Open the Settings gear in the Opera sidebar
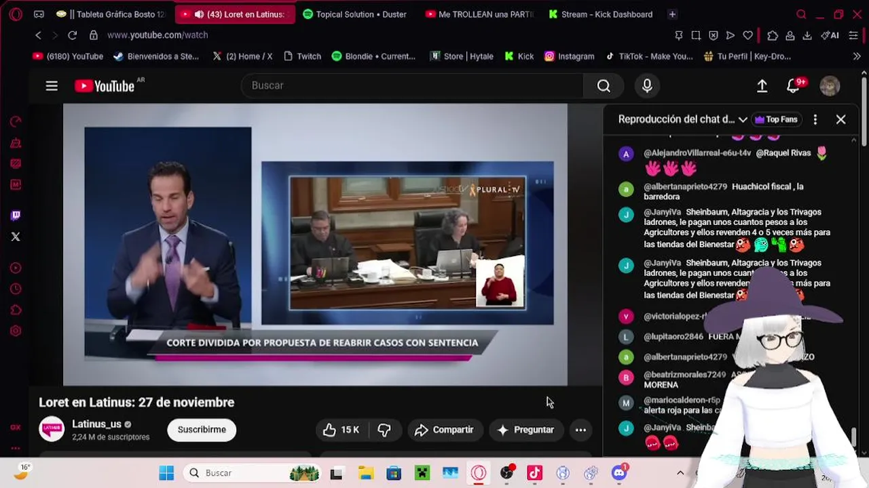The height and width of the screenshot is (488, 869). tap(16, 331)
